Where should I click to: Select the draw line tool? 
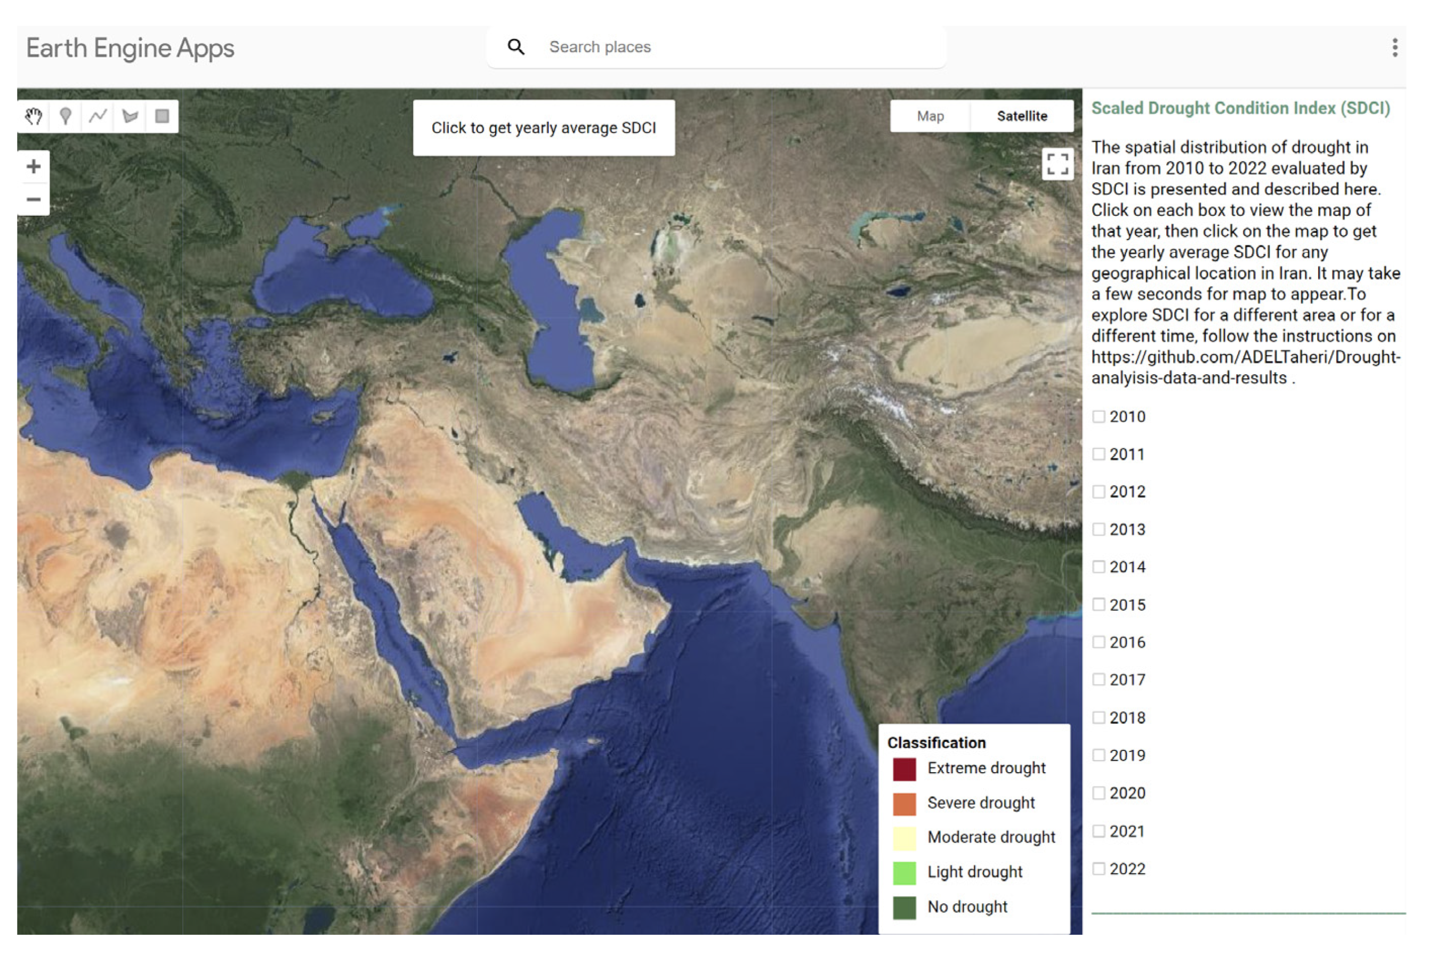[x=98, y=116]
